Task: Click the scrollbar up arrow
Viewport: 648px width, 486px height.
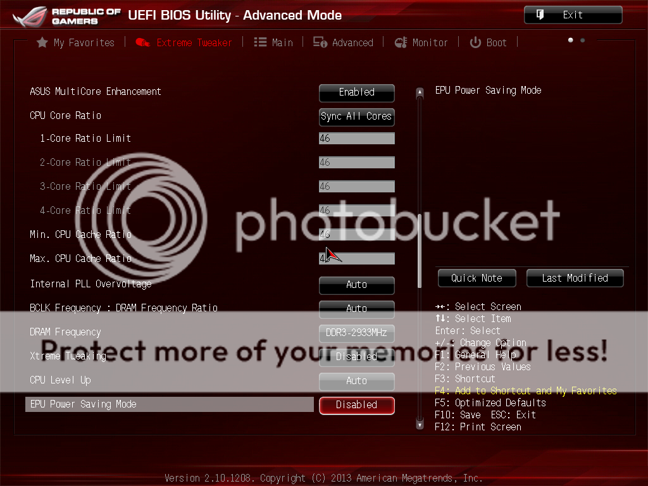Action: point(419,93)
